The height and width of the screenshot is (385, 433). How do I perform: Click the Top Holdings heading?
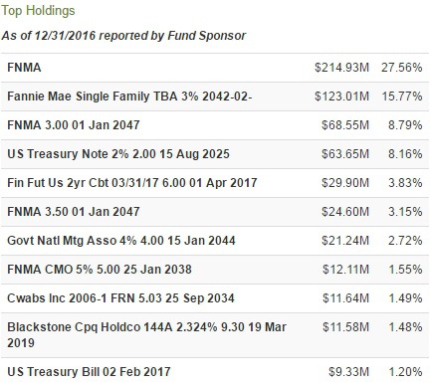pos(38,11)
